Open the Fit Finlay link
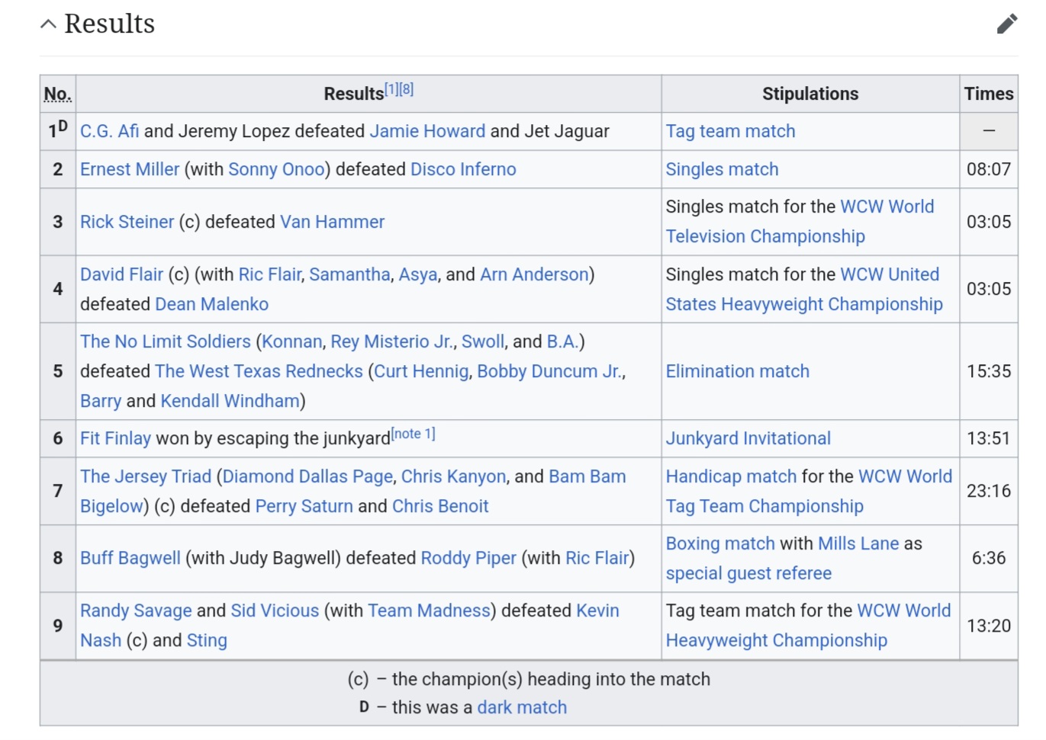The image size is (1046, 740). click(x=115, y=438)
